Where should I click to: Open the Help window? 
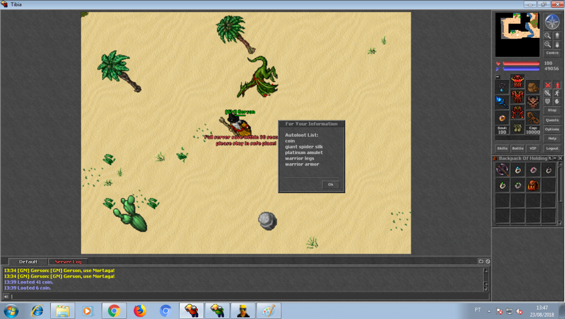[552, 139]
